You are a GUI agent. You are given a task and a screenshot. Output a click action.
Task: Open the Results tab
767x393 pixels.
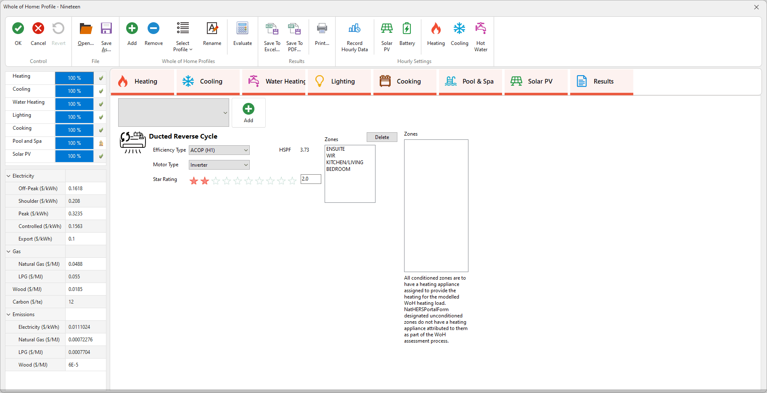coord(602,81)
